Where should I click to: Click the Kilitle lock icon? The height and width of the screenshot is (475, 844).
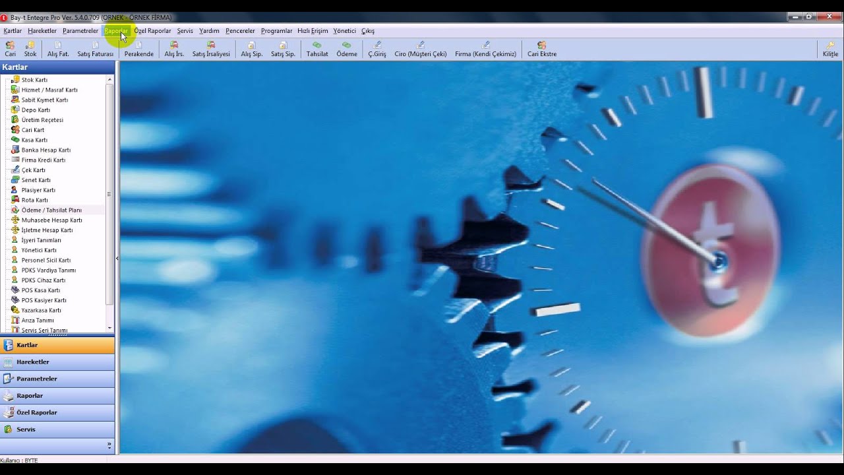(831, 49)
